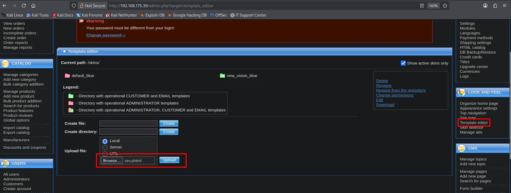Open Manage categories in Catalog

[21, 75]
